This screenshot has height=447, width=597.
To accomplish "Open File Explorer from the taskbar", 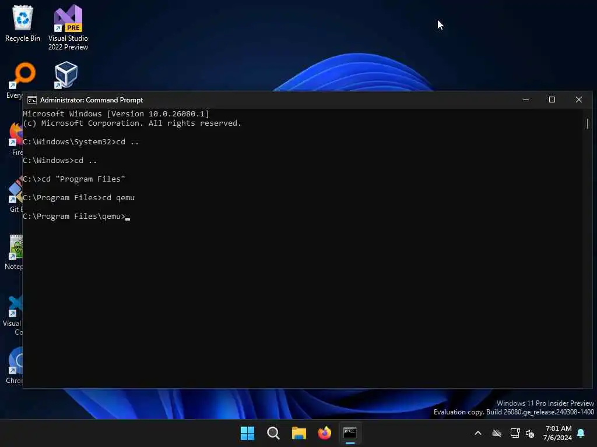I will coord(299,433).
